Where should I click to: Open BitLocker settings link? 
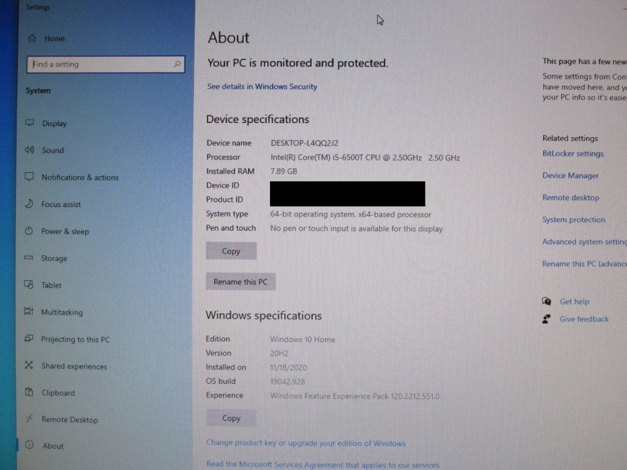[x=573, y=154]
